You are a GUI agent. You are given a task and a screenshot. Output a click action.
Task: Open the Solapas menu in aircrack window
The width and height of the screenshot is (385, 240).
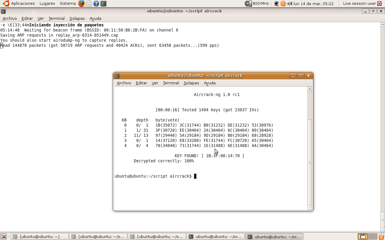click(191, 83)
